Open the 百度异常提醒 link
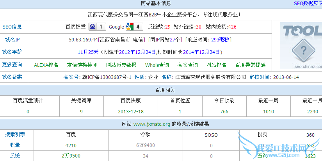The image size is (322, 161). (250, 65)
